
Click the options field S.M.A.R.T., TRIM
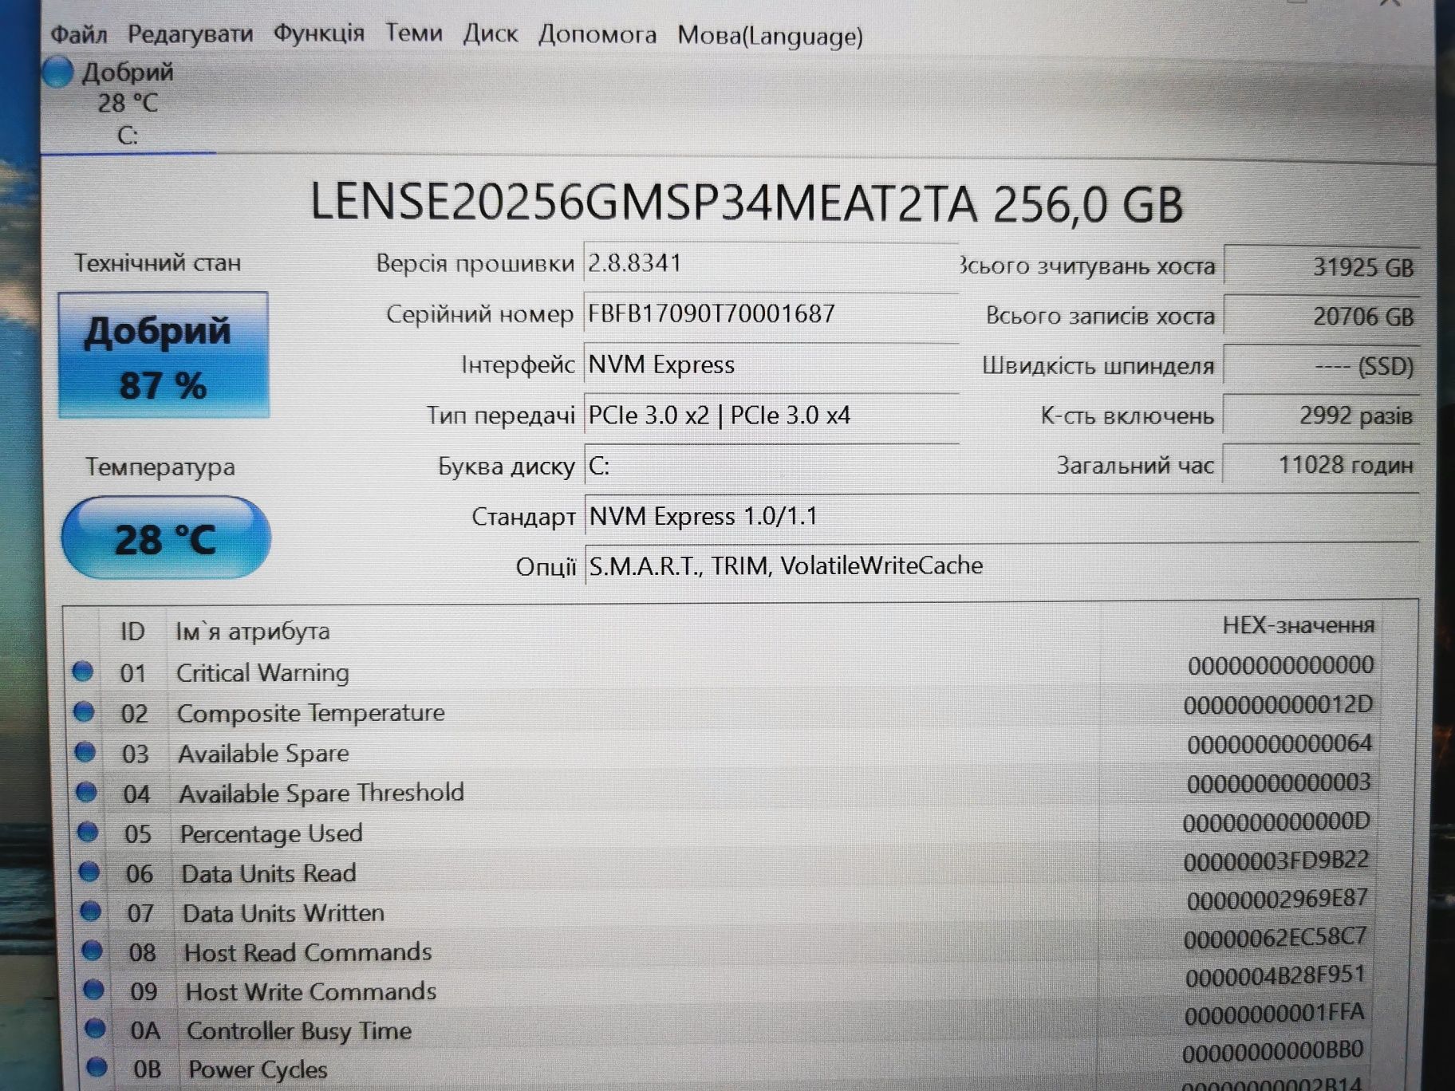click(x=1001, y=565)
